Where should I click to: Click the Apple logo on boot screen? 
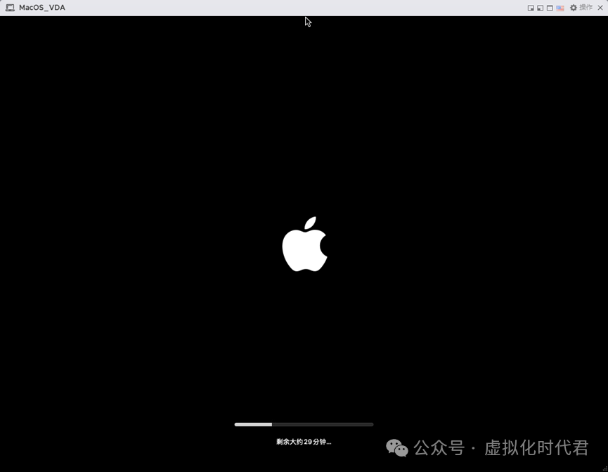(305, 244)
